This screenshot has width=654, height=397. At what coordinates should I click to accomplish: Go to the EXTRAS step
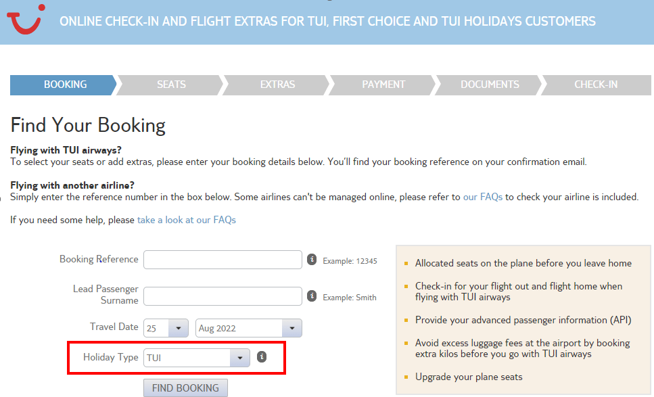[x=277, y=85]
